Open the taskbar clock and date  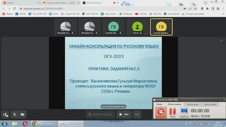click(218, 124)
